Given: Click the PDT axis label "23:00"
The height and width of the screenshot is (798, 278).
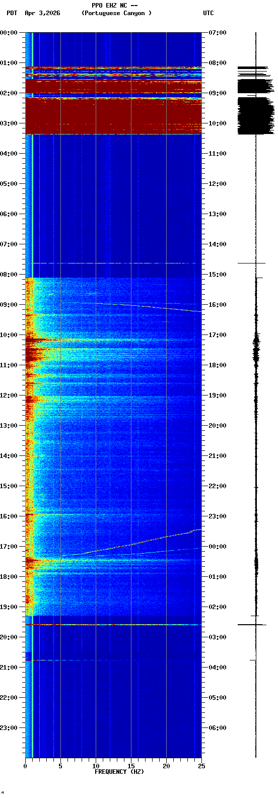Looking at the screenshot, I should 9,728.
